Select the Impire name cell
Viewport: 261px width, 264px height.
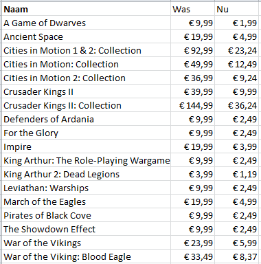pos(87,146)
